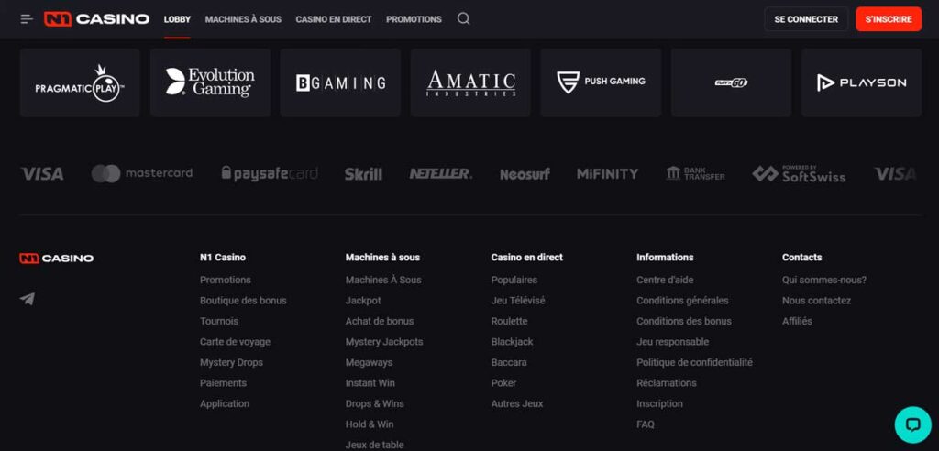Screen dimensions: 939x451
Task: Open the Promotions footer link
Action: click(226, 280)
